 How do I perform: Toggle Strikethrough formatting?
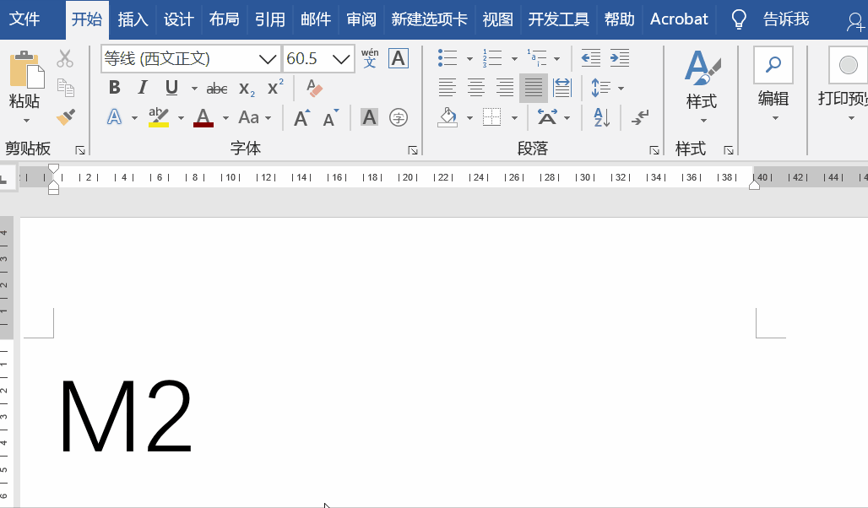[217, 88]
